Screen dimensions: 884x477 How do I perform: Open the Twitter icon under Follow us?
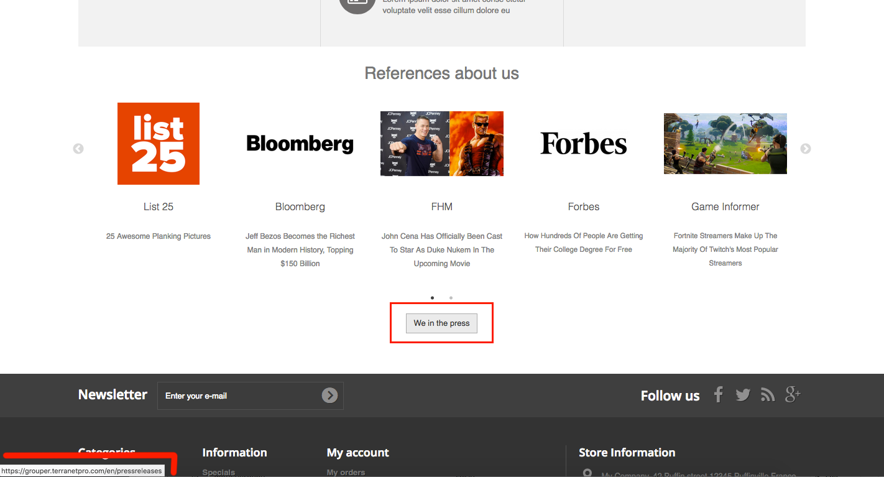click(743, 395)
